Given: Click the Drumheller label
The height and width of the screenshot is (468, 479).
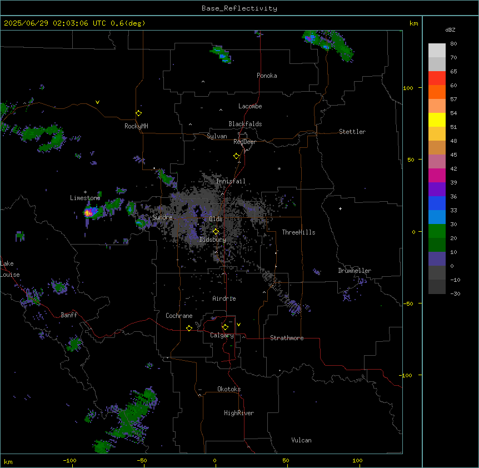Looking at the screenshot, I should tap(355, 271).
